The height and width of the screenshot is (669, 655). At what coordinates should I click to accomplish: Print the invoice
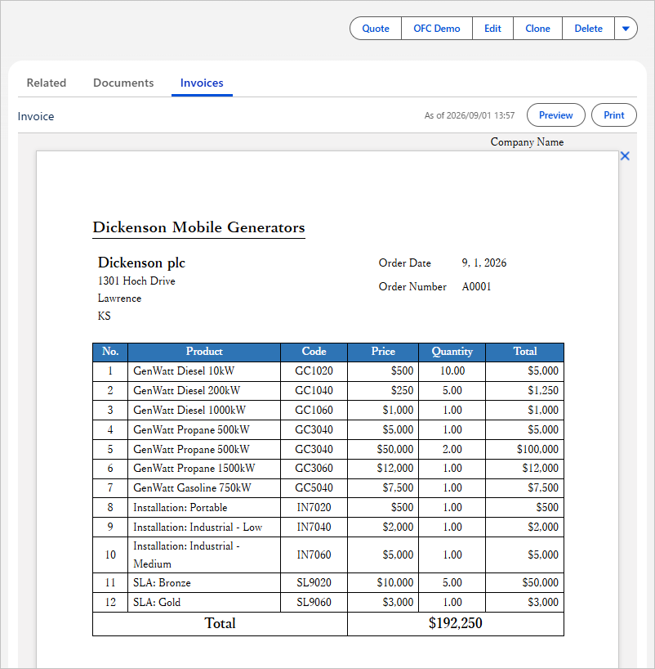[x=613, y=115]
